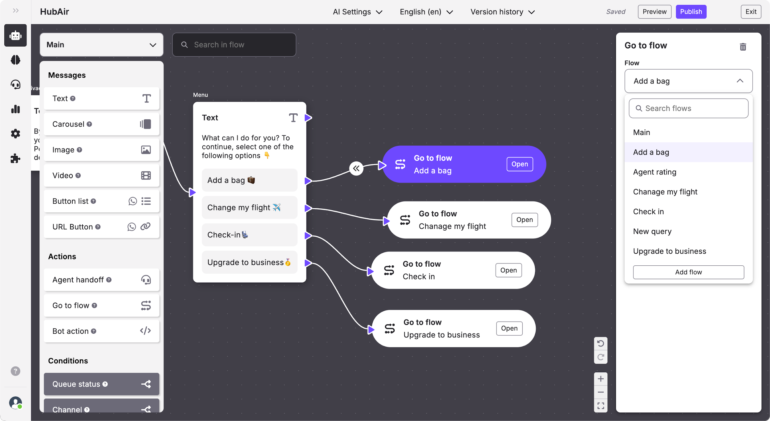This screenshot has width=770, height=421.
Task: Open the Main flow selector dropdown
Action: [101, 45]
